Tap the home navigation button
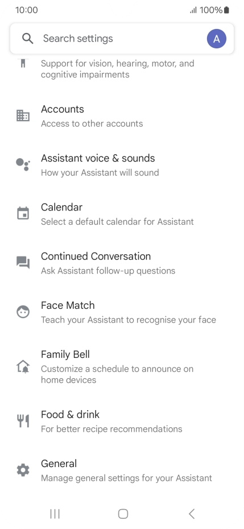Image resolution: width=244 pixels, height=529 pixels. pos(123,514)
